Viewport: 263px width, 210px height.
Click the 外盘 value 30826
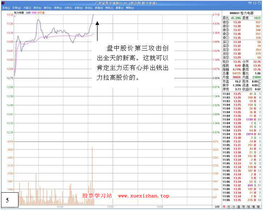tap(237, 77)
